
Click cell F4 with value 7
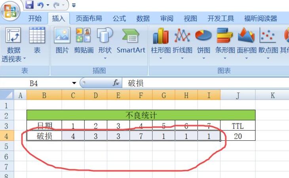(x=141, y=136)
